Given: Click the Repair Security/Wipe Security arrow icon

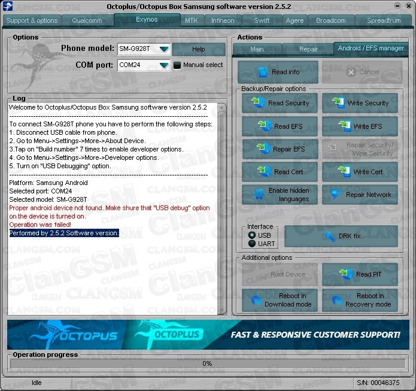Looking at the screenshot, I should point(332,147).
